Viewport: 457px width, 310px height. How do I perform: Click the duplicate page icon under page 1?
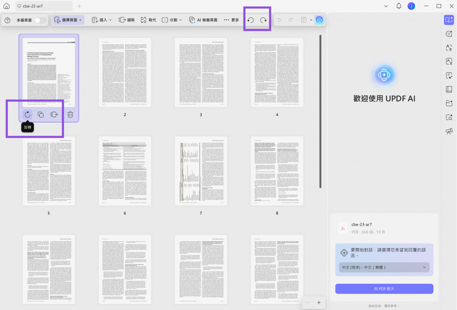(x=41, y=115)
